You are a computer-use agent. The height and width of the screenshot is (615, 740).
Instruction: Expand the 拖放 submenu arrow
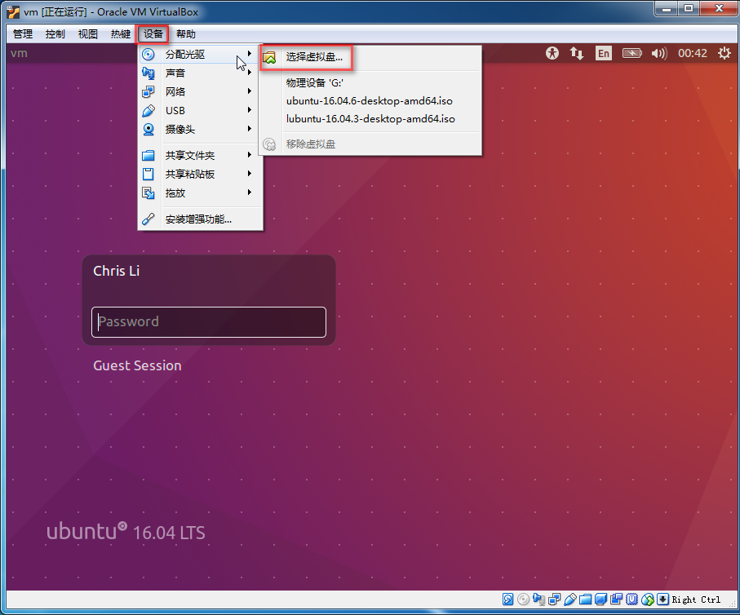[x=249, y=192]
